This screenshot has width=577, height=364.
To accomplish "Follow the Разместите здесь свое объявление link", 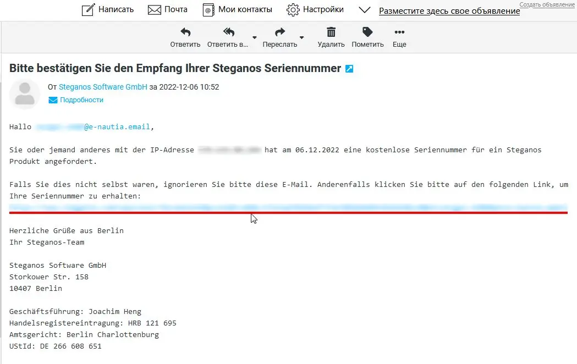I will tap(449, 11).
